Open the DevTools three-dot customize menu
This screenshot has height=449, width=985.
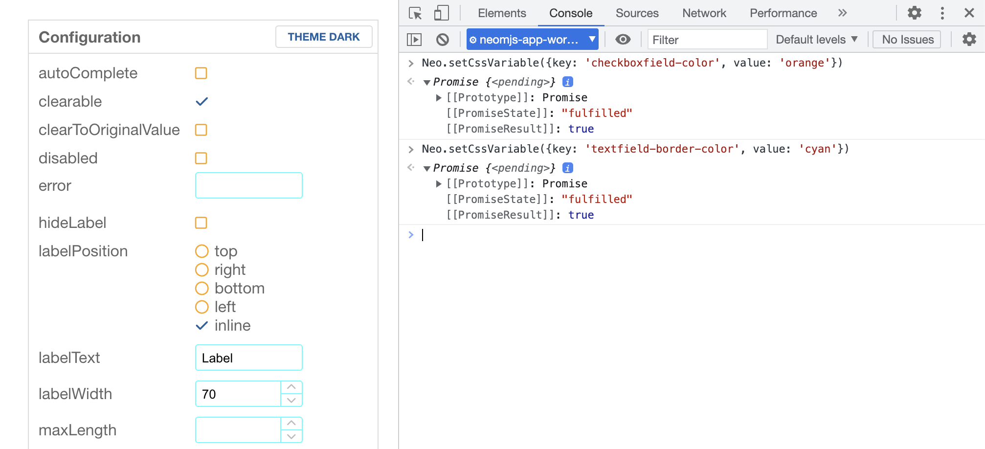tap(942, 13)
